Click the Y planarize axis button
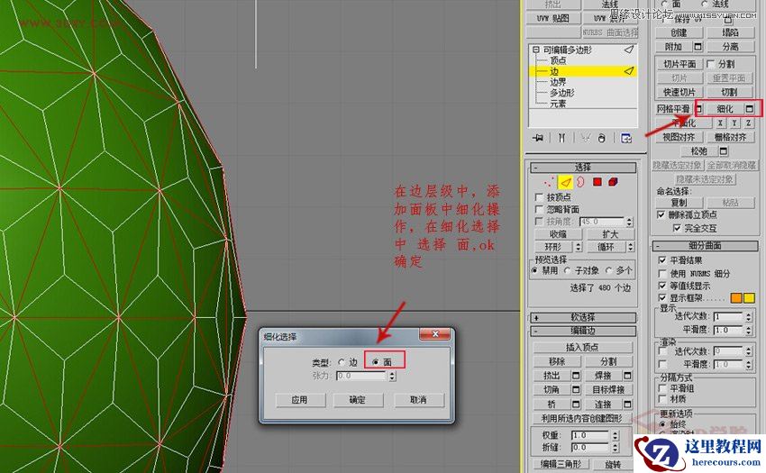The width and height of the screenshot is (766, 473). [x=734, y=123]
